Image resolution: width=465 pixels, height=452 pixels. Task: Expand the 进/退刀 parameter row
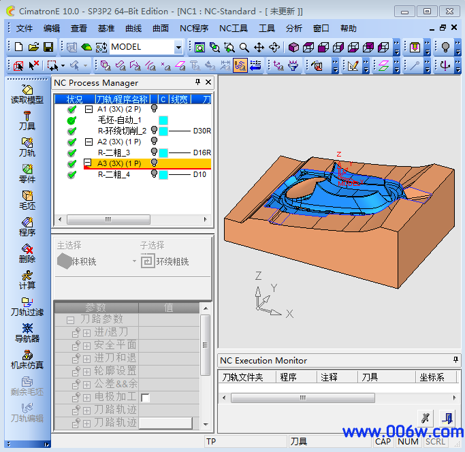point(86,333)
